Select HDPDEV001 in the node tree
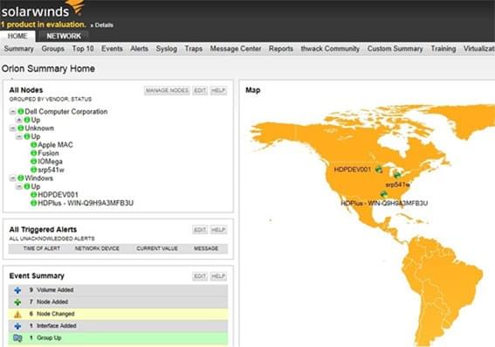The image size is (495, 347). click(58, 195)
